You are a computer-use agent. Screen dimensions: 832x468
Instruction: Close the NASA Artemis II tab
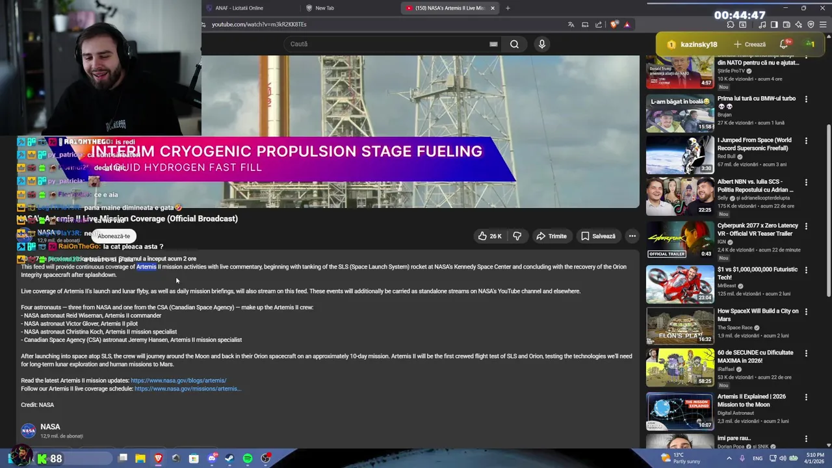[x=493, y=8]
